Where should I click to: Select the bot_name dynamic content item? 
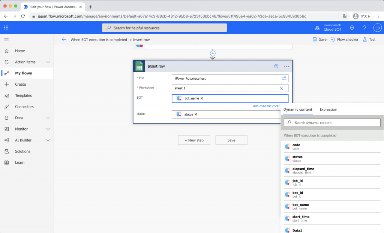point(332,206)
